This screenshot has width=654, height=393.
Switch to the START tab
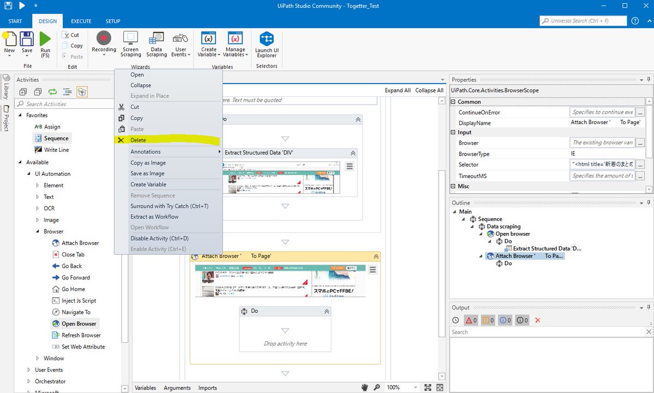coord(15,21)
